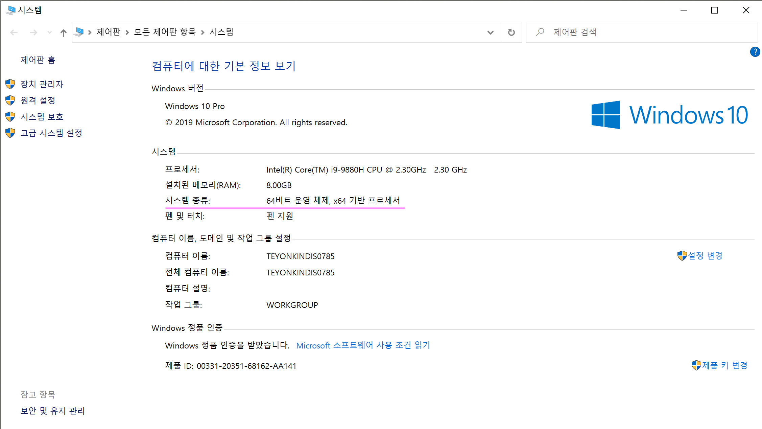762x429 pixels.
Task: Focus the 제어판 검색 search field
Action: (642, 32)
